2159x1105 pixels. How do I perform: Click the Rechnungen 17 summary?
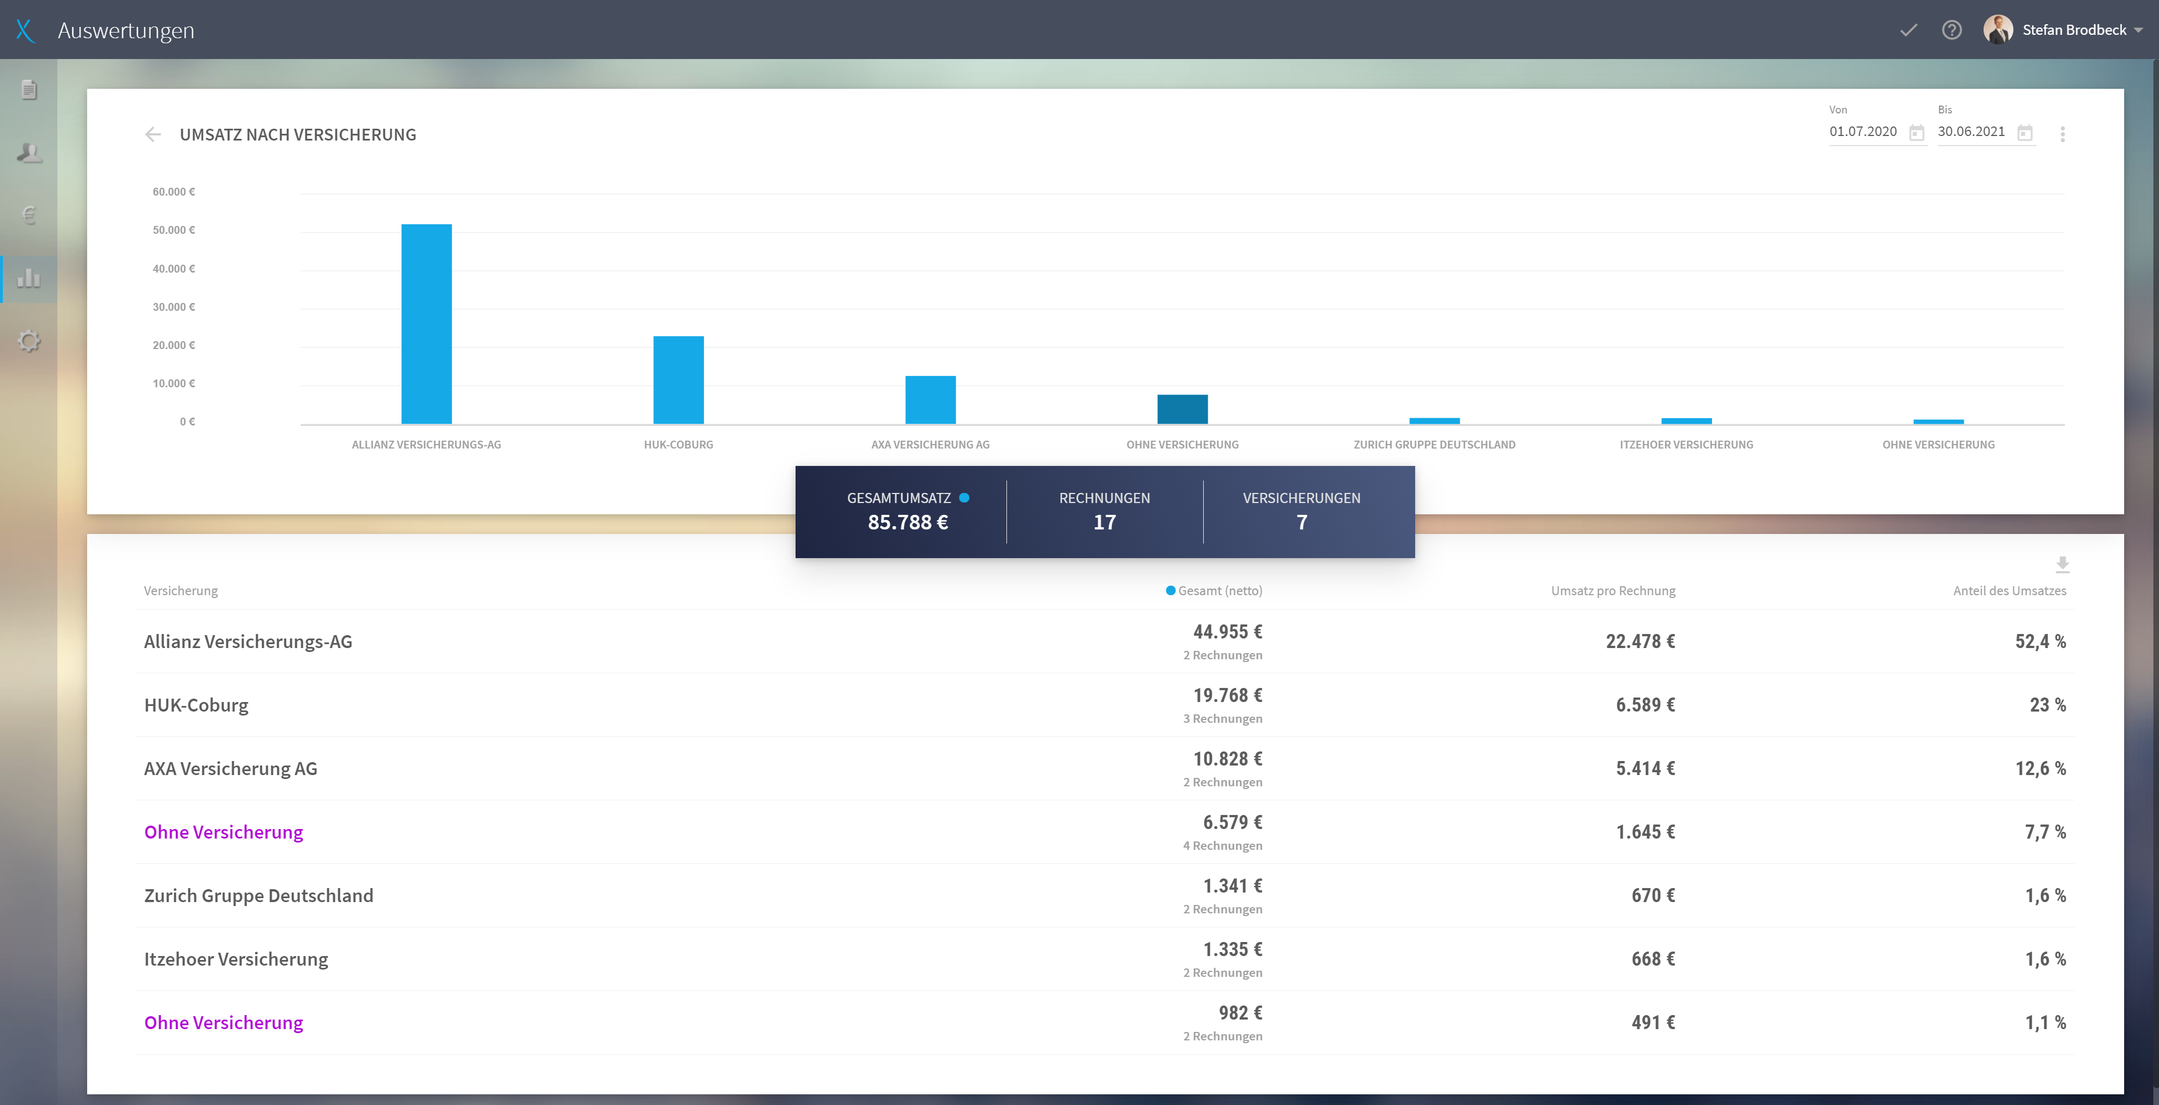1105,511
